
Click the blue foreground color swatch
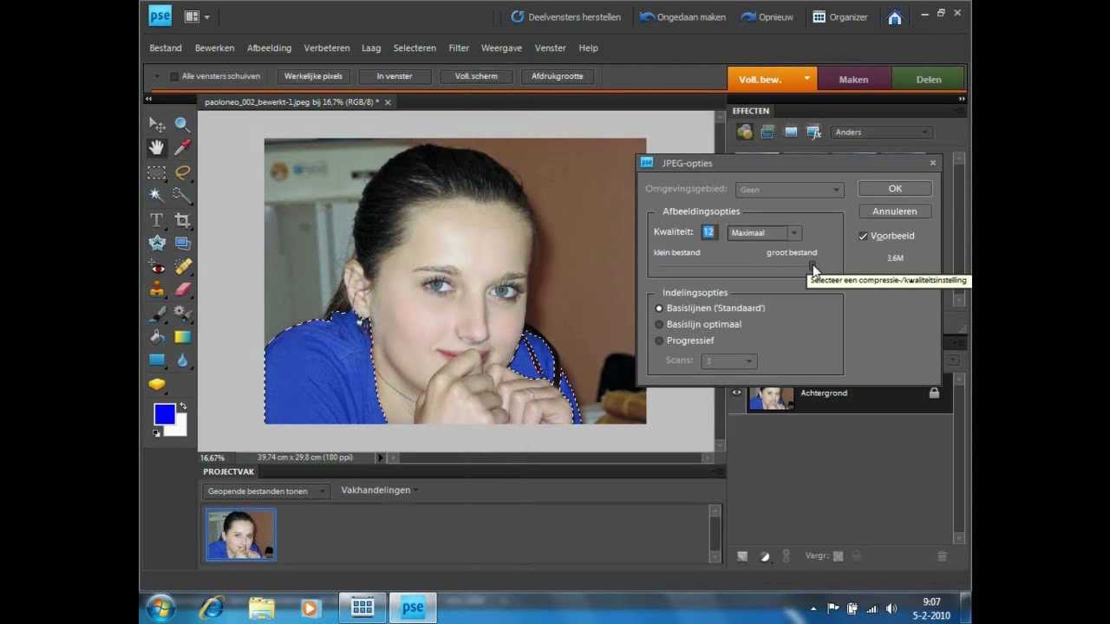164,414
